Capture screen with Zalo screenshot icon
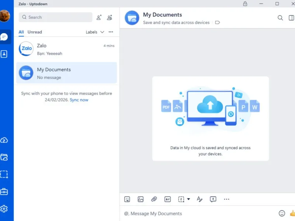 pyautogui.click(x=181, y=199)
